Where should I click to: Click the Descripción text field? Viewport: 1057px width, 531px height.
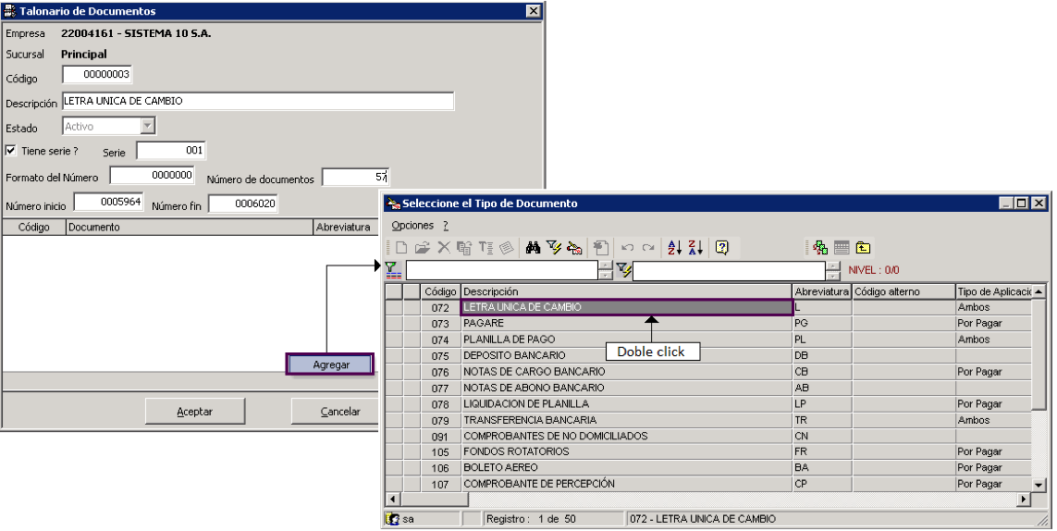pos(257,101)
